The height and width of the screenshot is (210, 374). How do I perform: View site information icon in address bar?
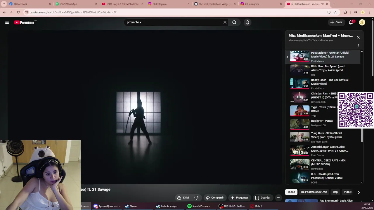pos(27,12)
